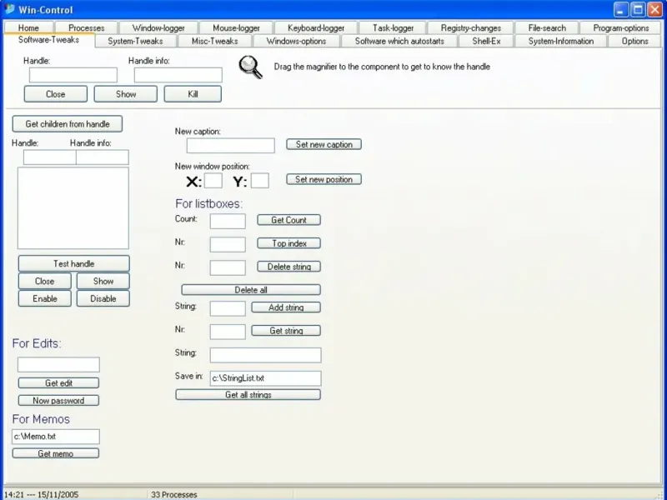This screenshot has height=500, width=667.
Task: Go to the Shell-Ex tab
Action: pyautogui.click(x=486, y=41)
